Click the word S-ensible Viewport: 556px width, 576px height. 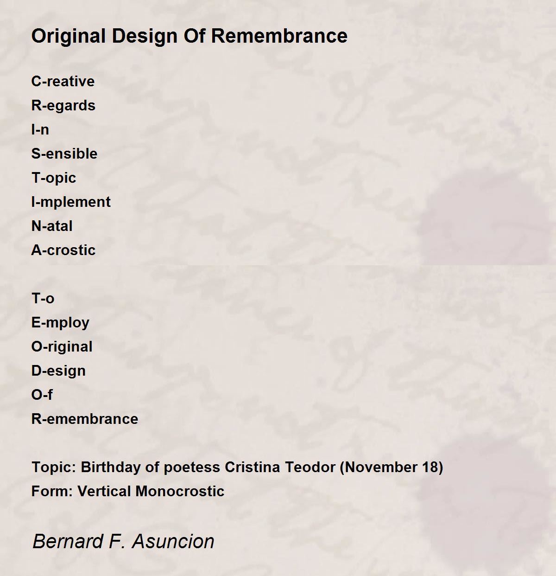point(64,154)
